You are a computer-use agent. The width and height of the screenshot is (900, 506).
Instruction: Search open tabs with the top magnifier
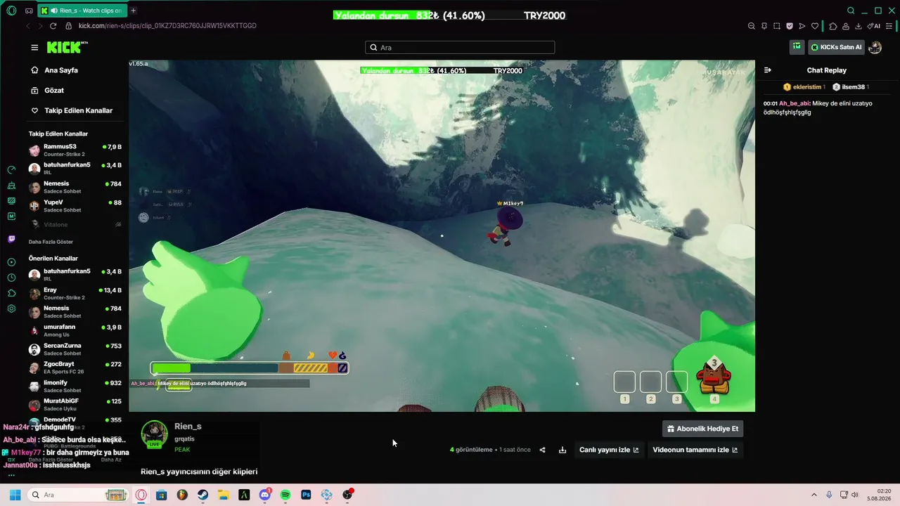click(851, 11)
